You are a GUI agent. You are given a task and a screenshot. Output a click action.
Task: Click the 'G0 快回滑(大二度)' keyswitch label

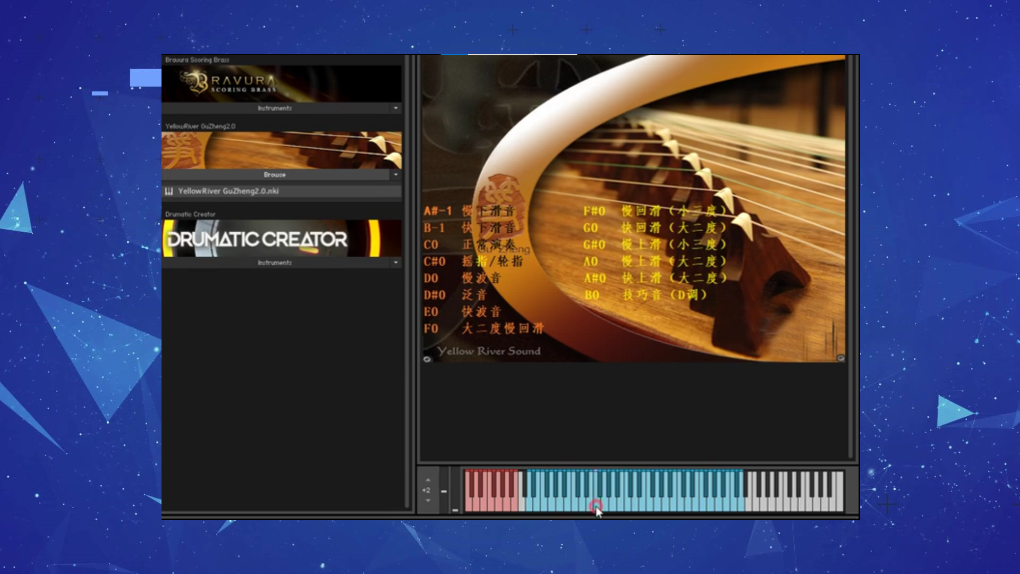(x=656, y=228)
